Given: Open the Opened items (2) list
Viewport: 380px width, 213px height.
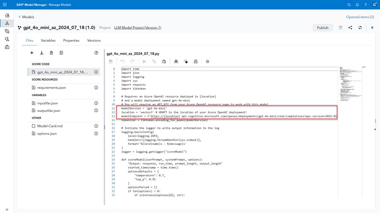Looking at the screenshot, I should (360, 17).
